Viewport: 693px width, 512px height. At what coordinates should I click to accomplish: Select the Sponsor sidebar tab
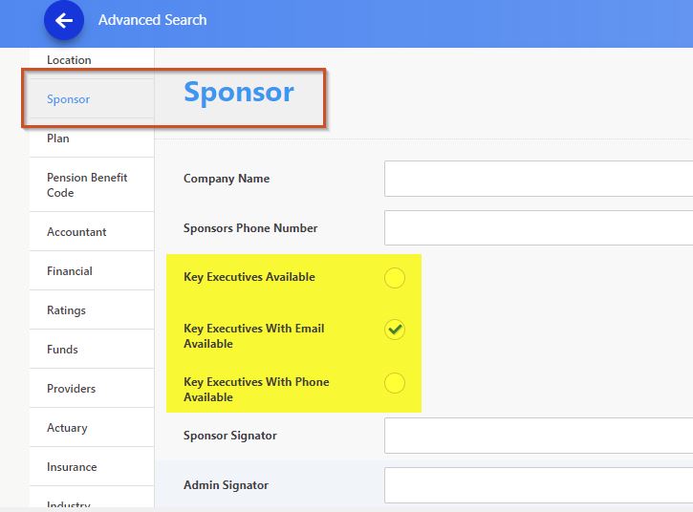[68, 99]
